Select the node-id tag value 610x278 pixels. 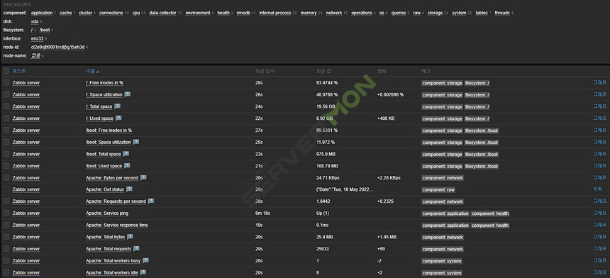[57, 47]
